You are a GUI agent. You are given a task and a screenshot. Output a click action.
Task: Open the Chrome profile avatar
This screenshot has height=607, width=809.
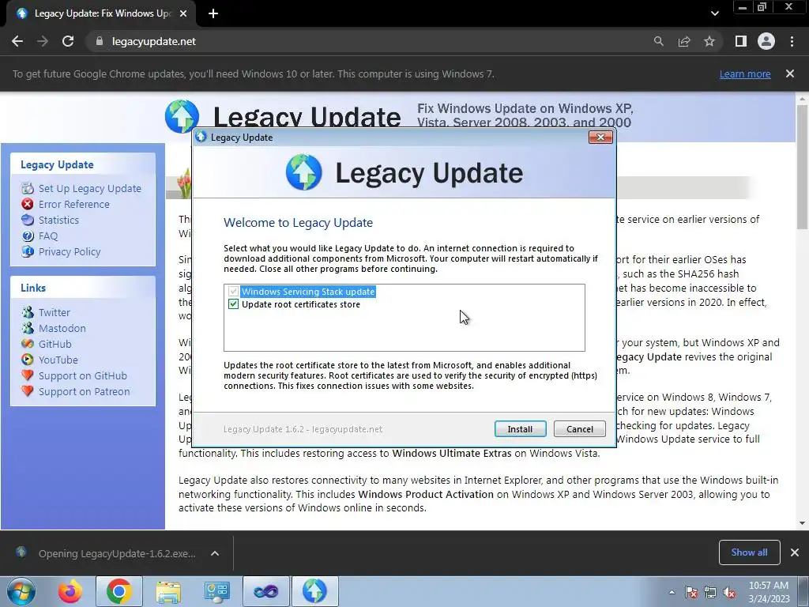click(766, 41)
